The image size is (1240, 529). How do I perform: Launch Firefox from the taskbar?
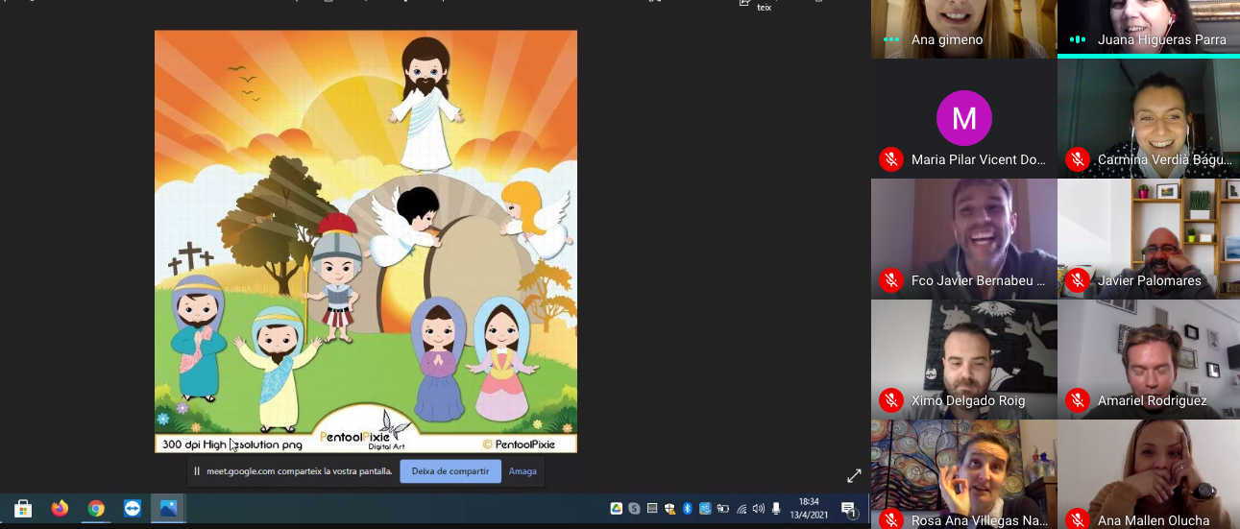[x=60, y=508]
